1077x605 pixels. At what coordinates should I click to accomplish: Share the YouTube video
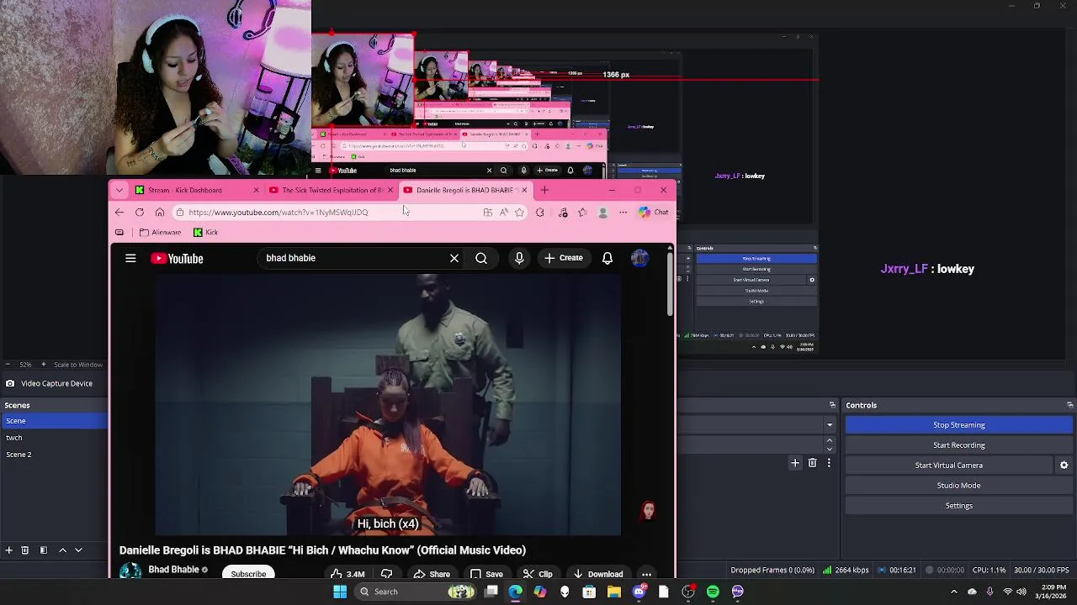point(432,574)
